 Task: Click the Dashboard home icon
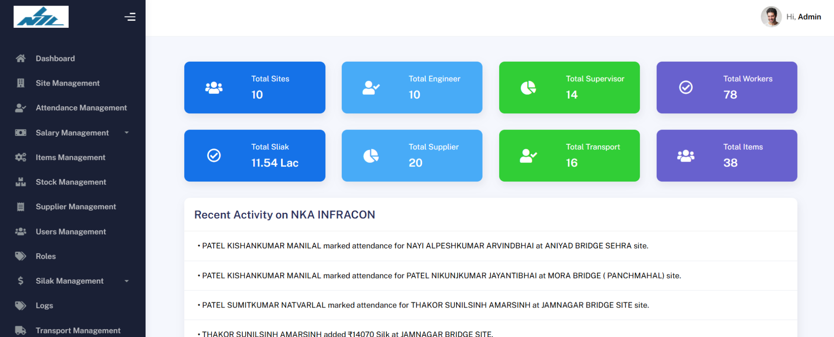(20, 59)
